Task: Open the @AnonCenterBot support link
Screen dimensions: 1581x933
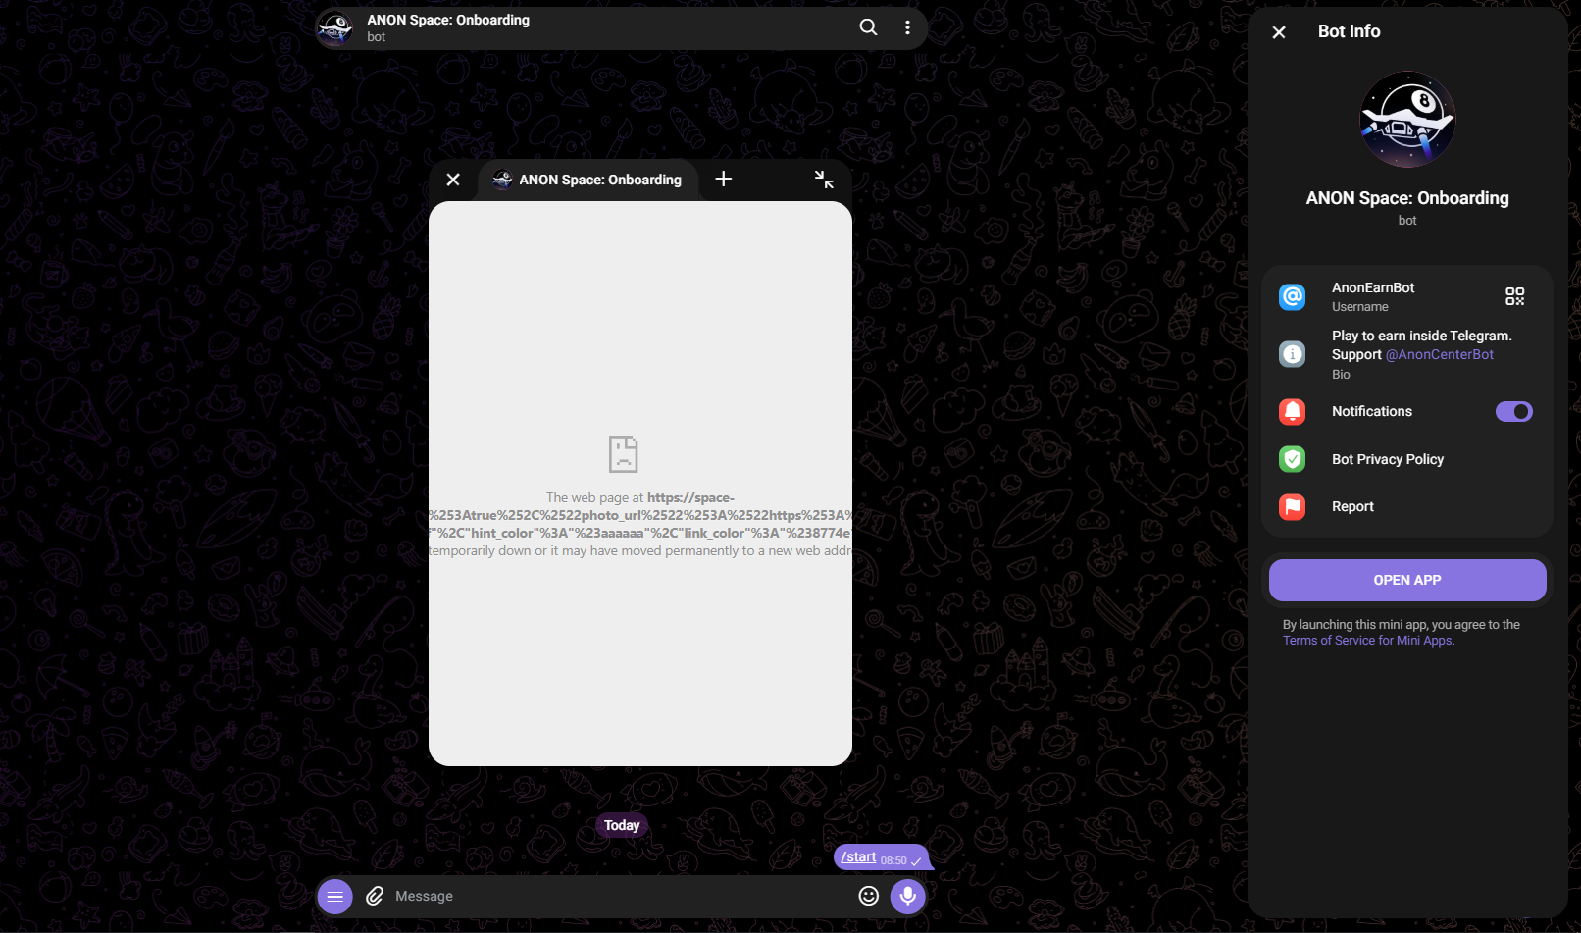Action: pos(1439,355)
